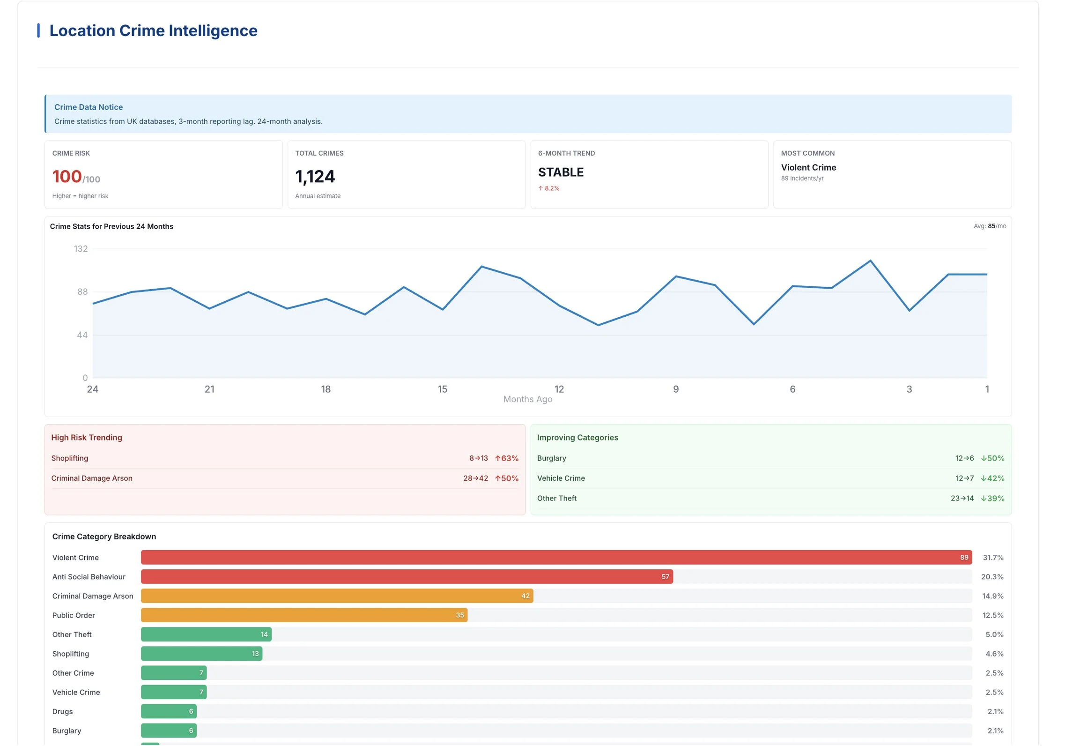Click the 12 months ago axis label
The width and height of the screenshot is (1066, 746).
559,389
